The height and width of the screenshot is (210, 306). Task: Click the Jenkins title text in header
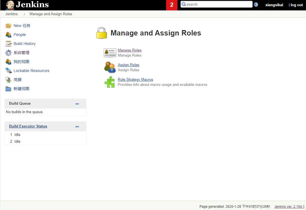[x=32, y=5]
